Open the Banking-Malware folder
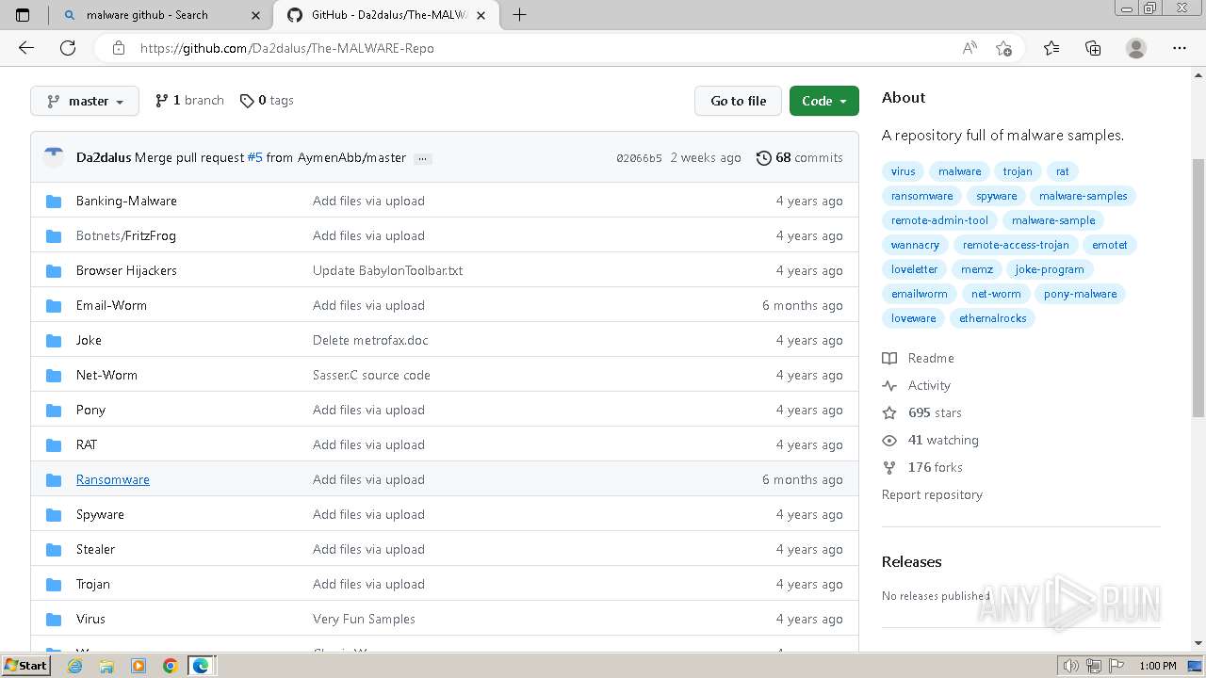The width and height of the screenshot is (1206, 678). coord(126,201)
